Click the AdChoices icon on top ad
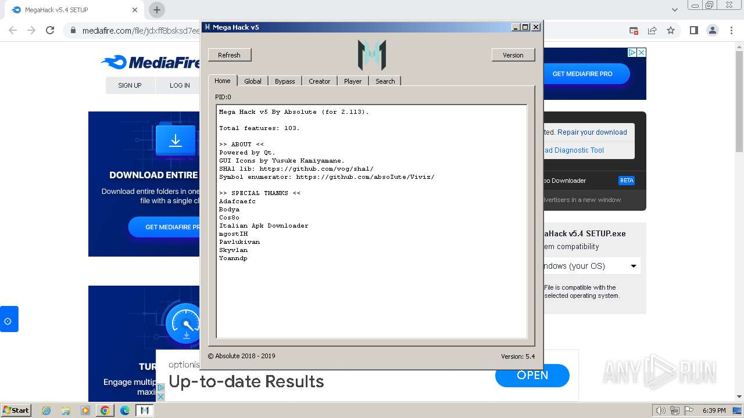The height and width of the screenshot is (418, 744). click(632, 52)
